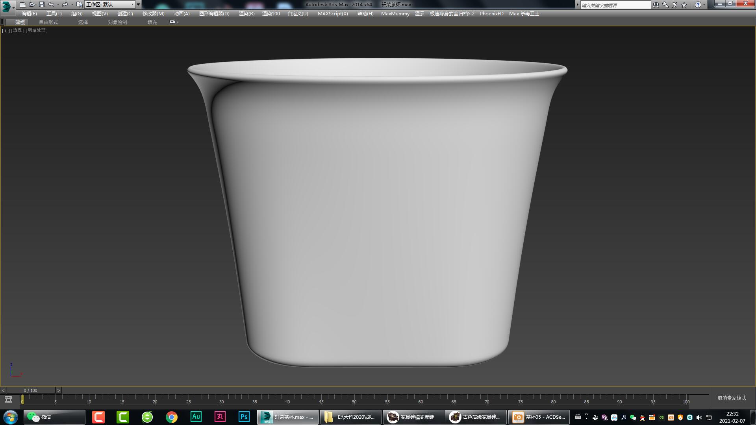Screen dimensions: 756x425
Task: Undo the last action
Action: (x=50, y=4)
